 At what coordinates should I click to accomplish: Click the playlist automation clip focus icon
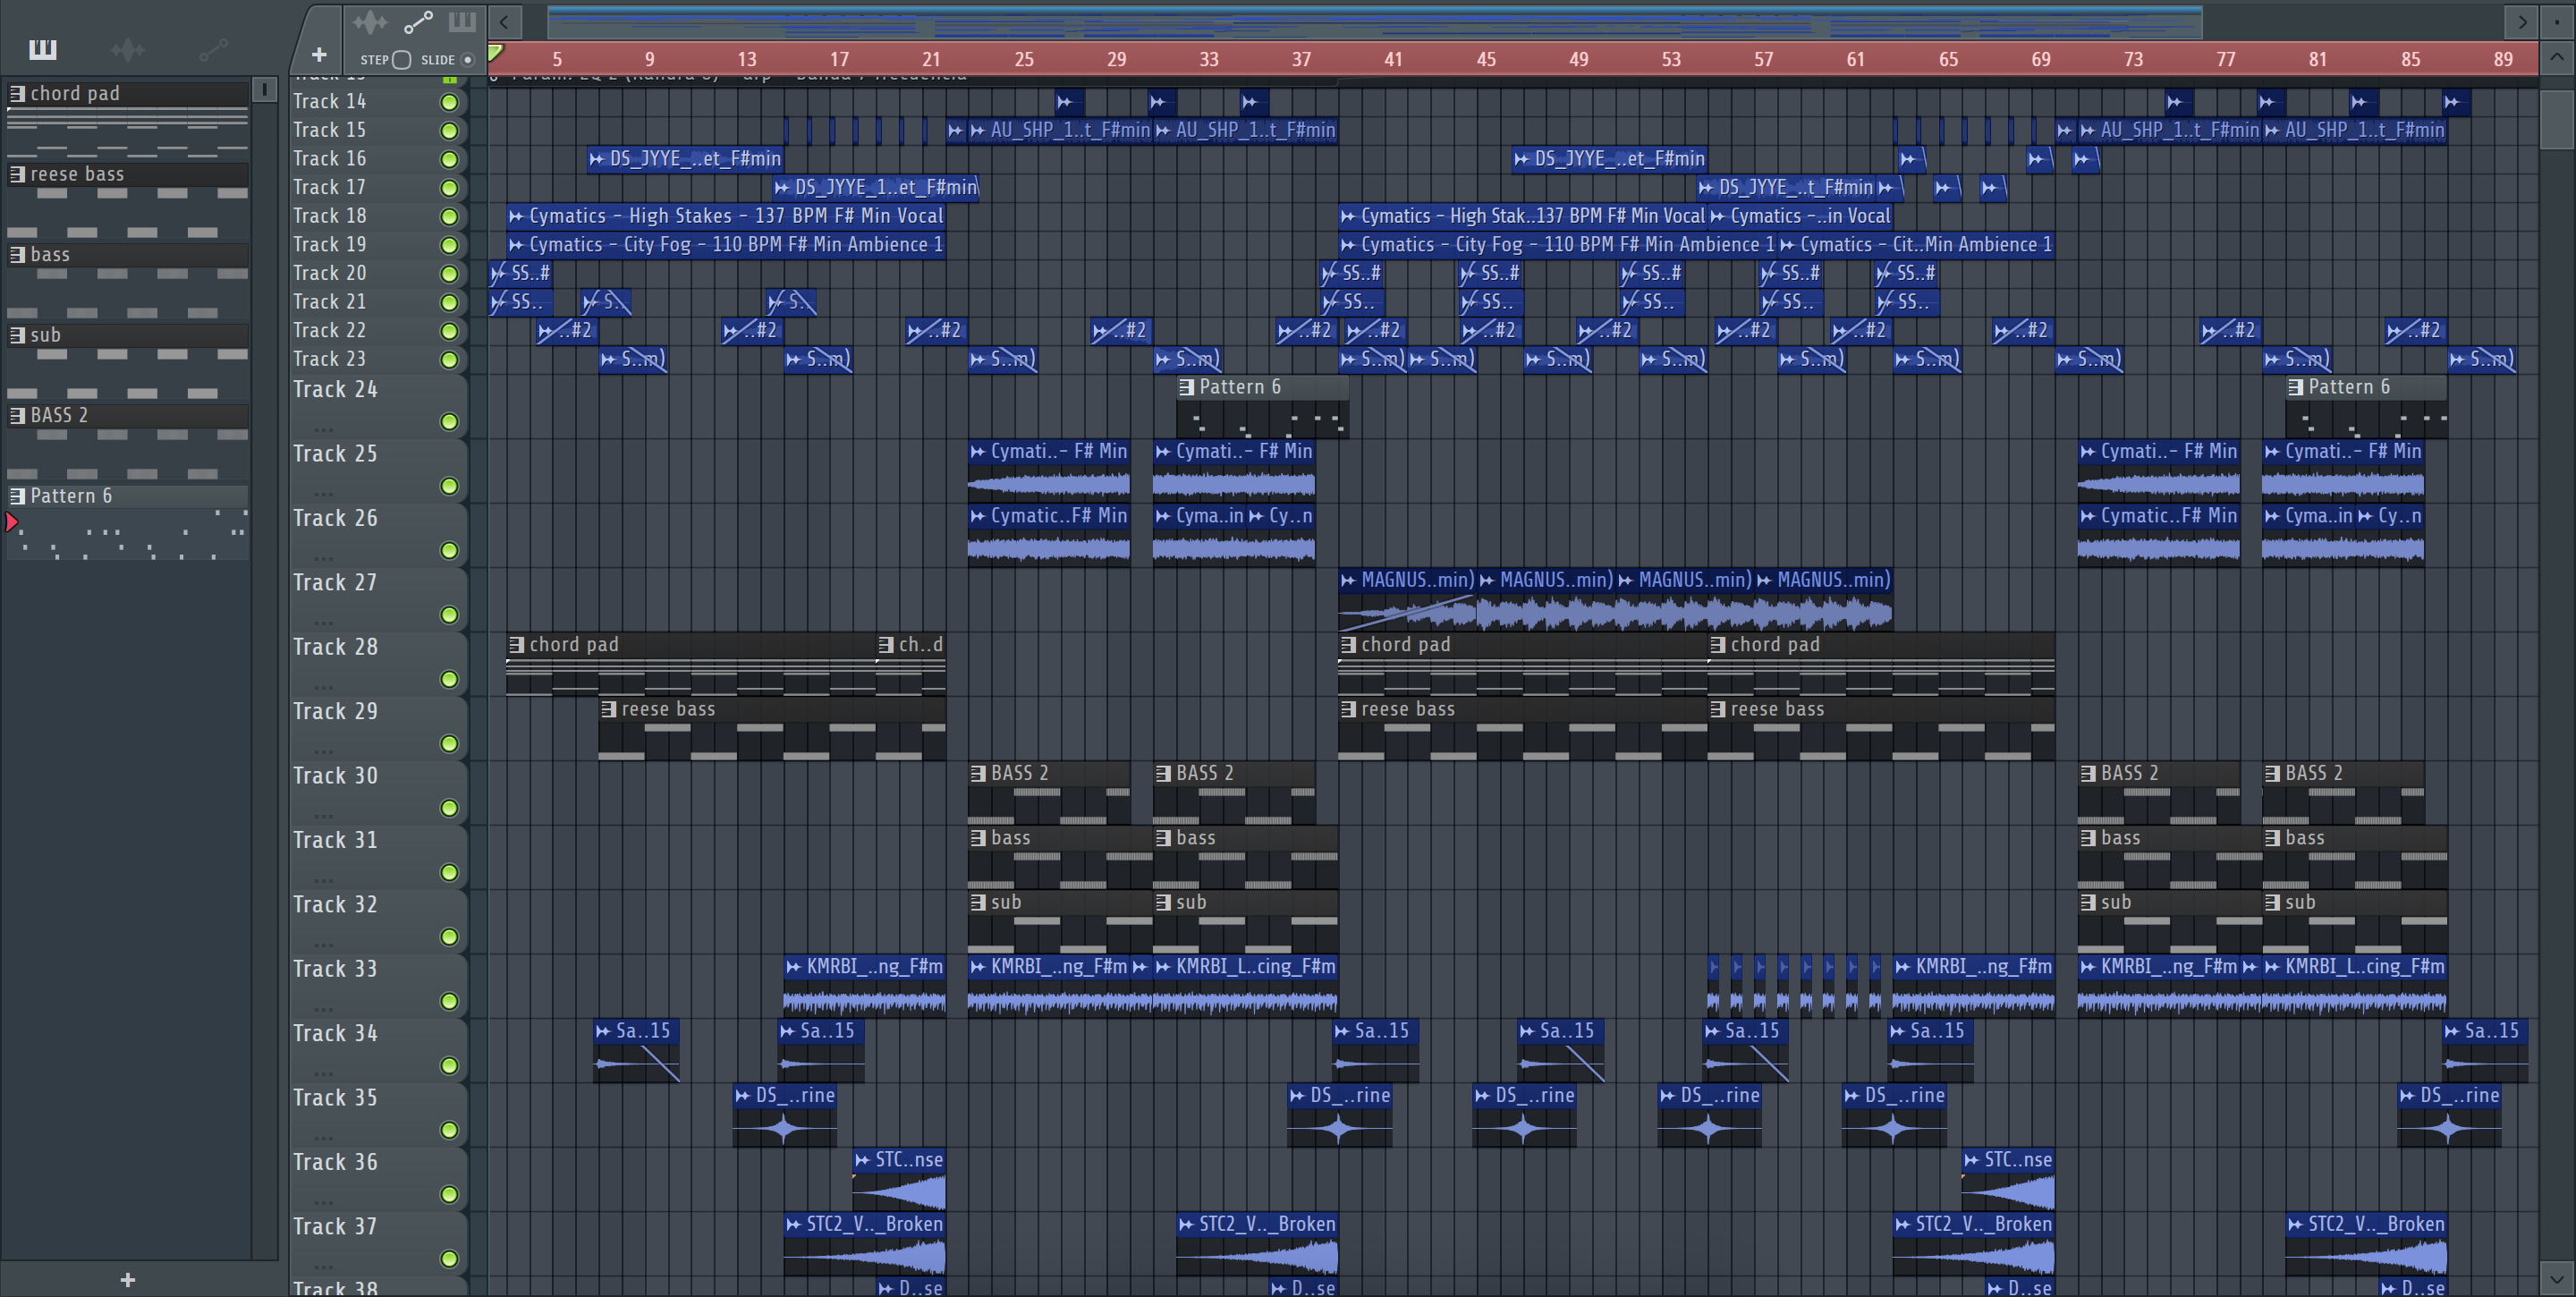(x=417, y=22)
